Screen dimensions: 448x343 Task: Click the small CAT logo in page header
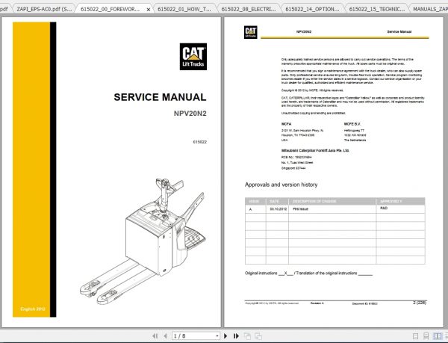click(251, 32)
